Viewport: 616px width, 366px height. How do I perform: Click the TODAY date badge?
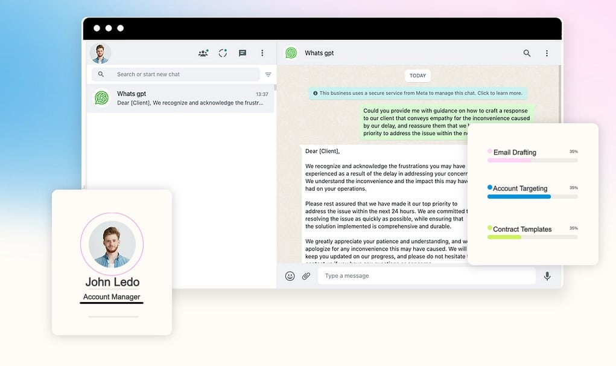[x=418, y=75]
